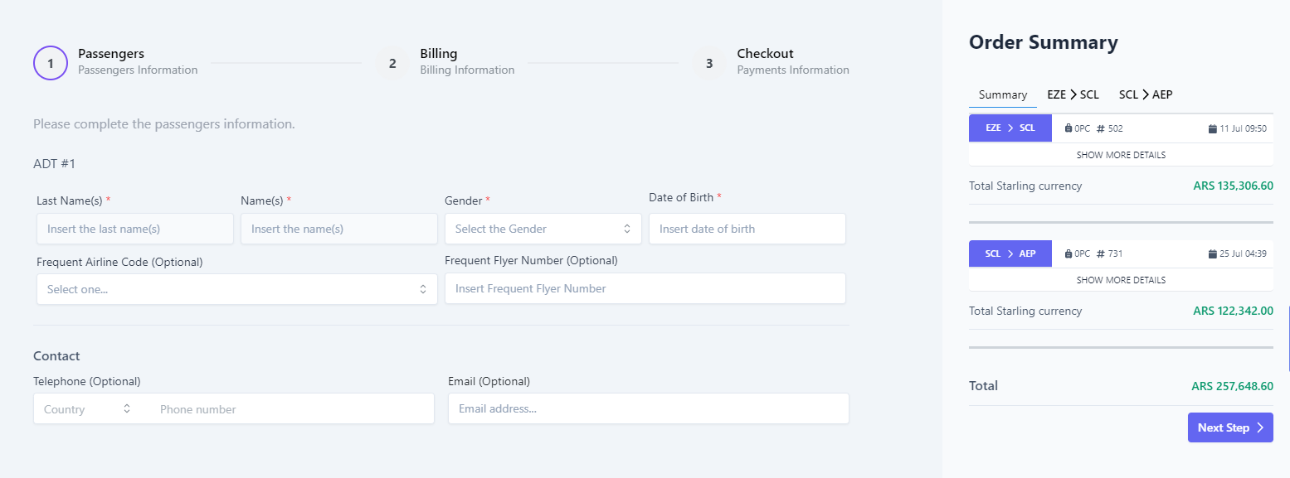
Task: Focus the Date of Birth field
Action: 747,229
